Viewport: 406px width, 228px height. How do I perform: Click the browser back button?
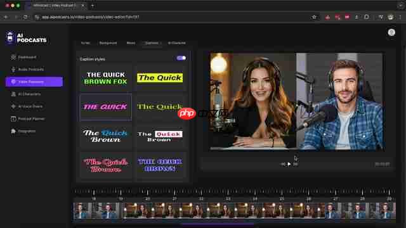(x=6, y=17)
